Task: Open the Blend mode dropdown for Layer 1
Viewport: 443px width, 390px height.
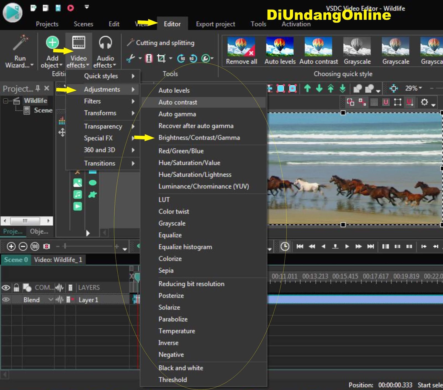Action: [x=51, y=299]
